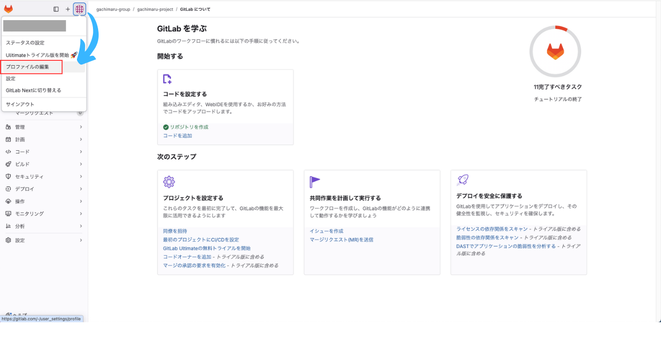Screen dimensions: 661x346
Task: Click the circular tutorial progress ring
Action: 555,52
